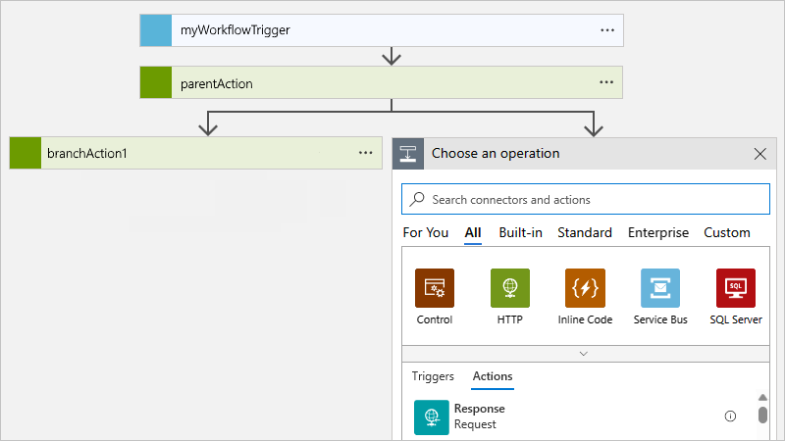Open the branchAction1 ellipsis menu
This screenshot has width=785, height=441.
coord(366,153)
